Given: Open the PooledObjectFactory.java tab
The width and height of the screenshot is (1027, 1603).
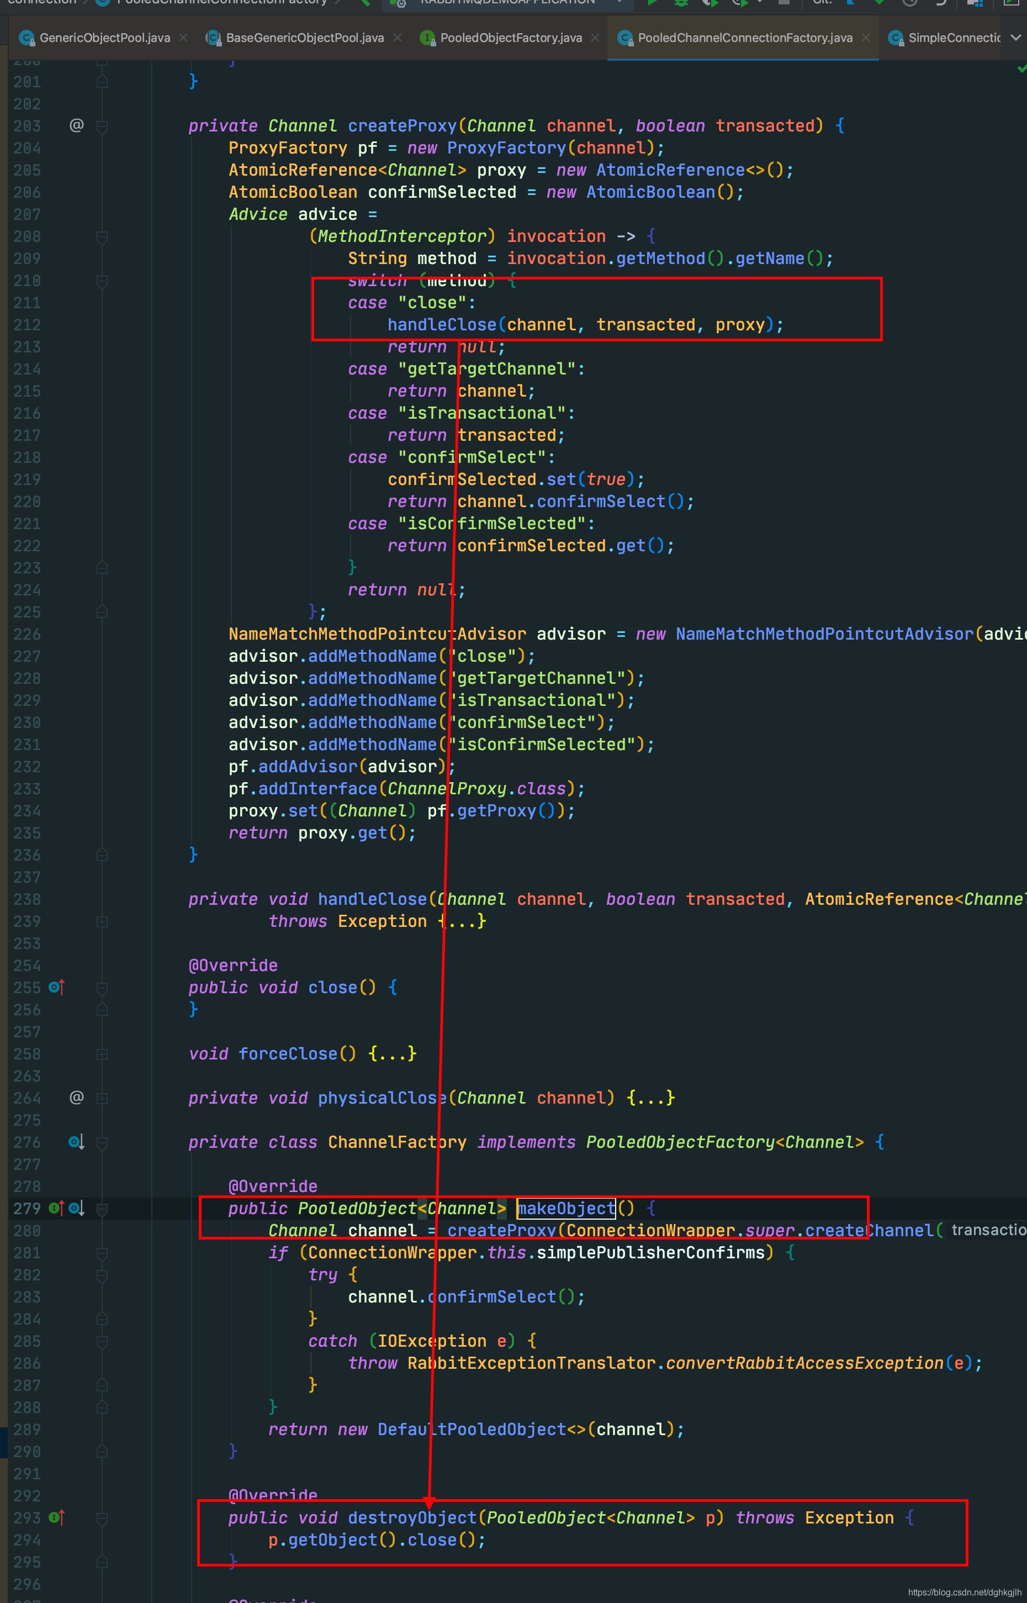Looking at the screenshot, I should [510, 38].
